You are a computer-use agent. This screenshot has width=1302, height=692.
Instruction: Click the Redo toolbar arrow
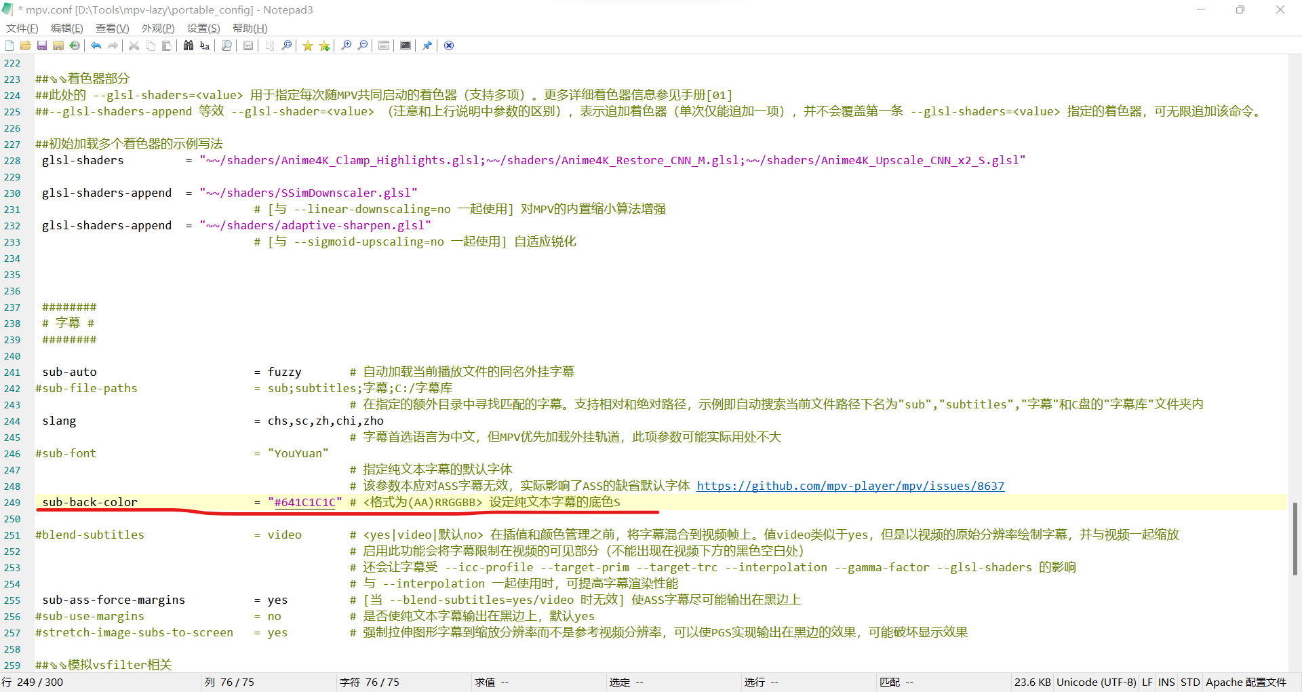click(x=113, y=45)
